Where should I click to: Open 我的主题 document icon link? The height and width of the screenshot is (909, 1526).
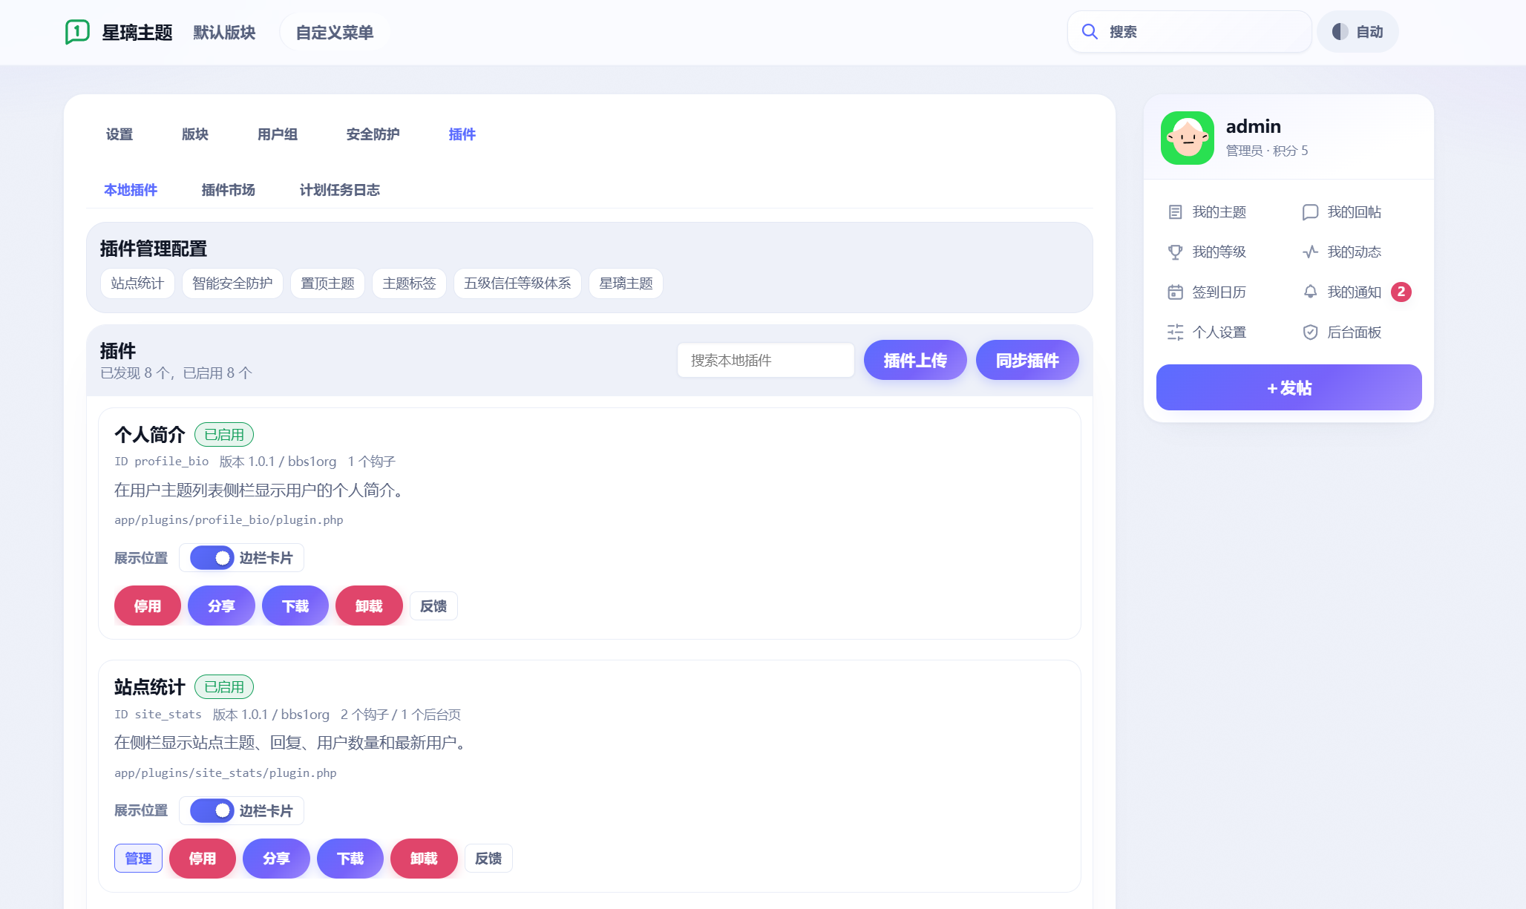pos(1175,212)
